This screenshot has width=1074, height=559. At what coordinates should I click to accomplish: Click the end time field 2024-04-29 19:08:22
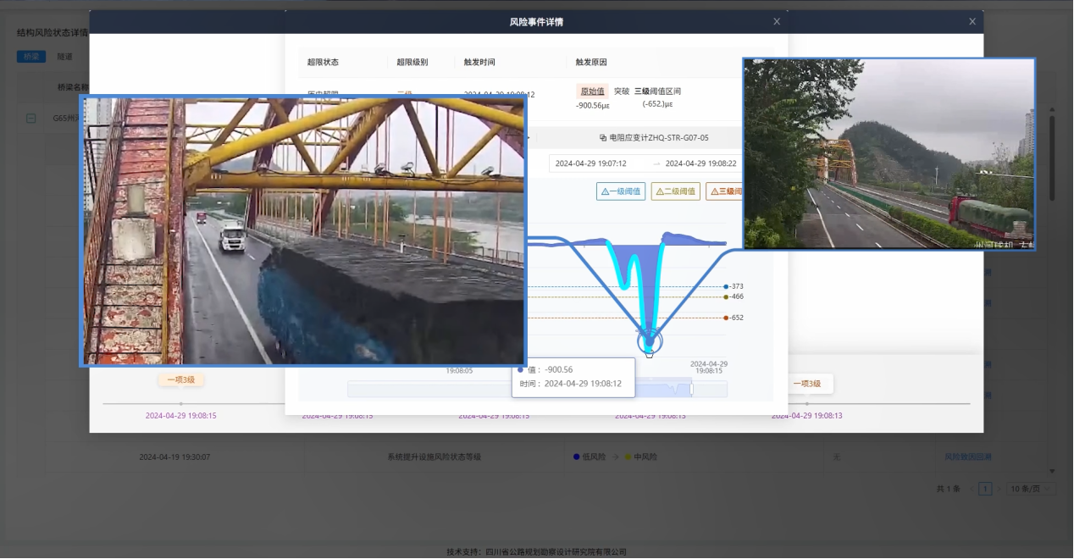coord(700,163)
